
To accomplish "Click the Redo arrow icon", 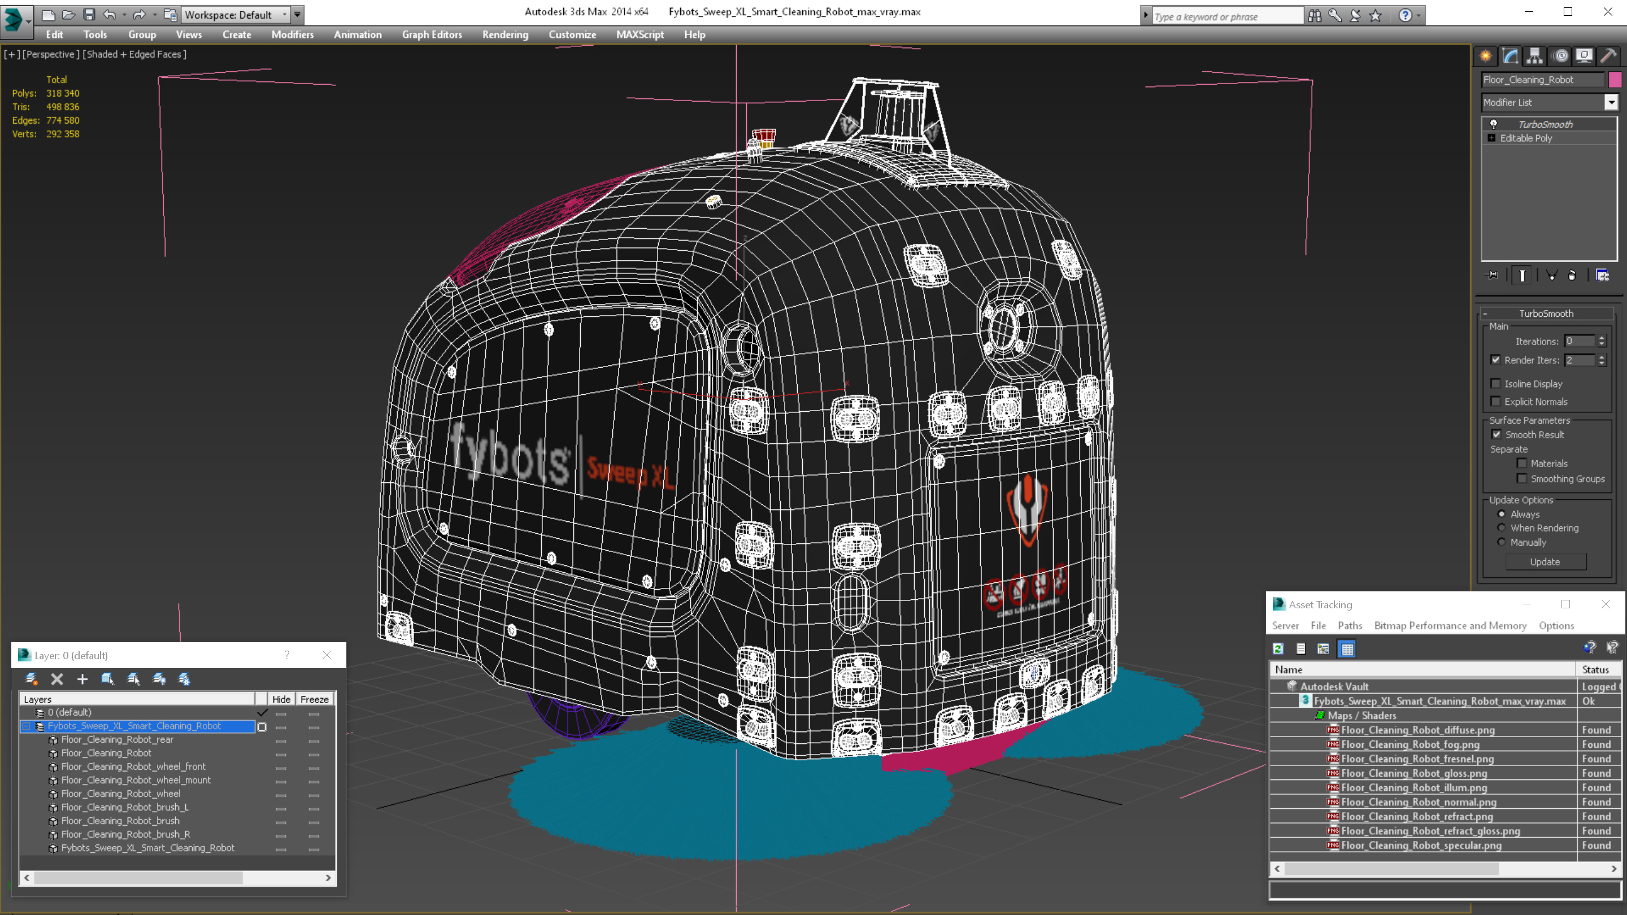I will [x=139, y=14].
